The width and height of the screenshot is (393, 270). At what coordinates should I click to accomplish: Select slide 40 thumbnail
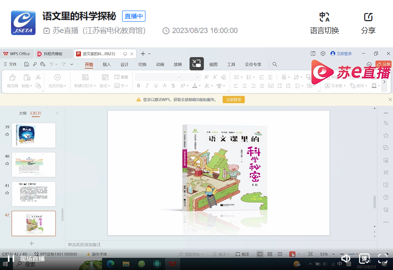tap(33, 165)
